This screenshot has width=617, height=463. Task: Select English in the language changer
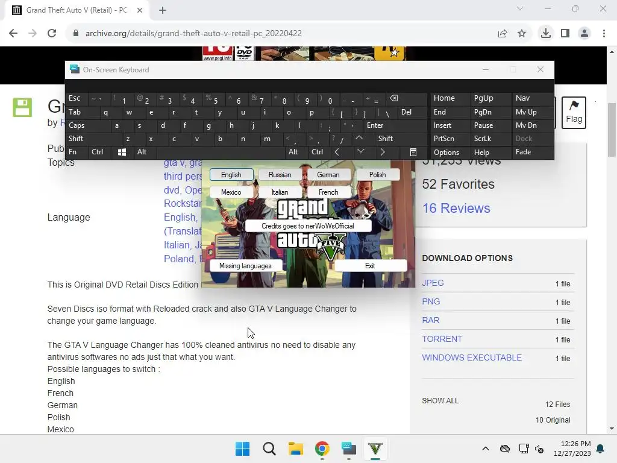(x=231, y=175)
